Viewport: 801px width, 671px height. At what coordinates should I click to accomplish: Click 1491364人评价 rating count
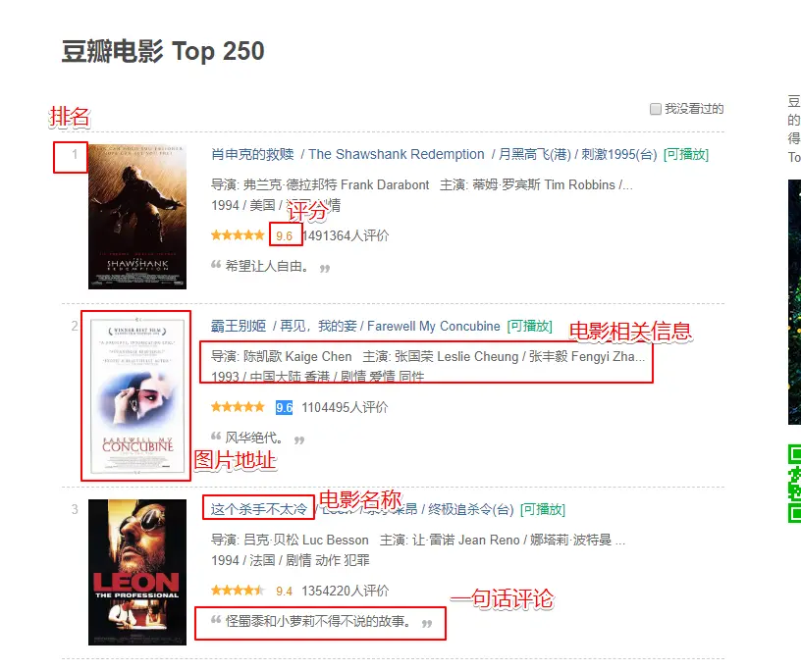(346, 235)
